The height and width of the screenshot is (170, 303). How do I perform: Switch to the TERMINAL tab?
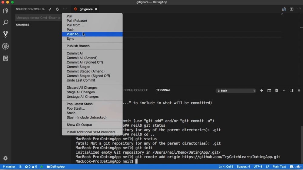[x=163, y=90]
